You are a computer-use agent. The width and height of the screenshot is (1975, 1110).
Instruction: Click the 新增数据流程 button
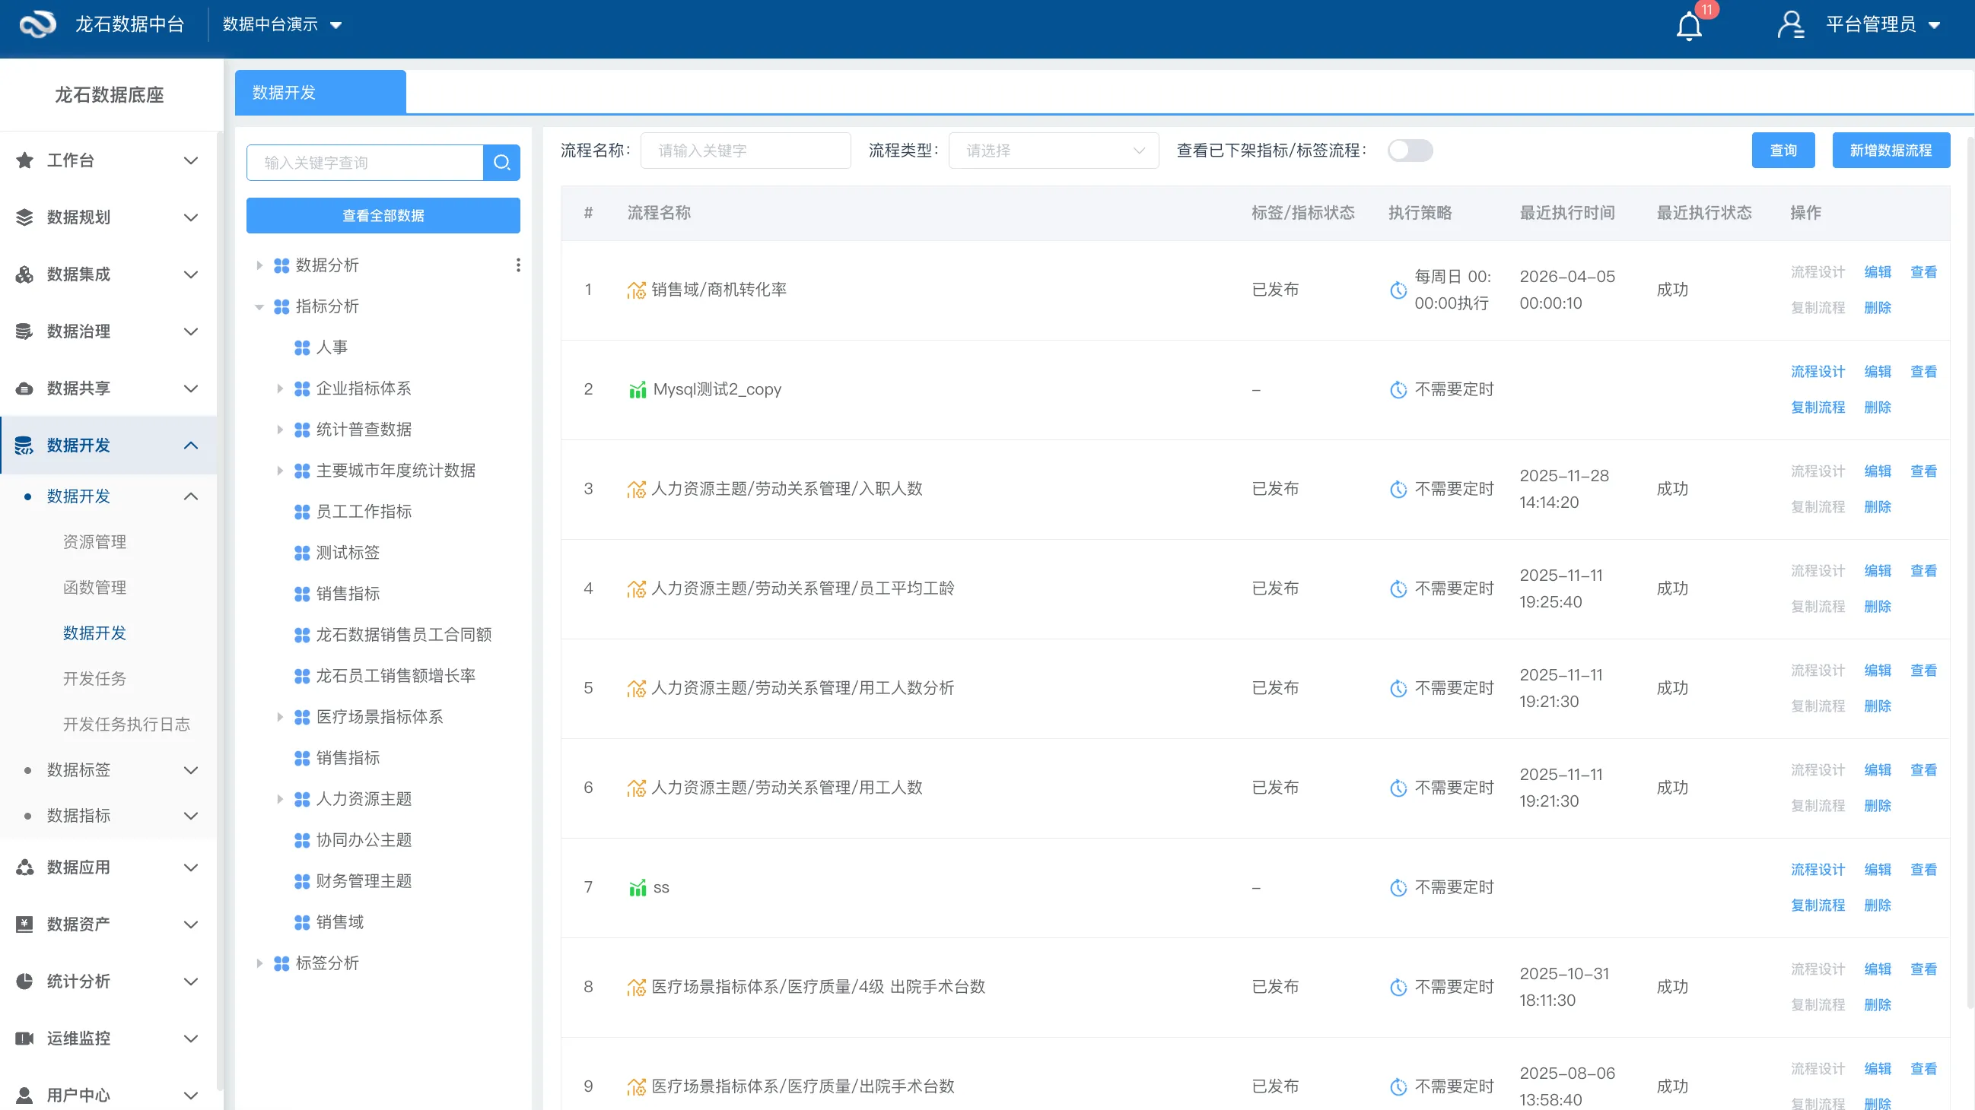(1891, 150)
